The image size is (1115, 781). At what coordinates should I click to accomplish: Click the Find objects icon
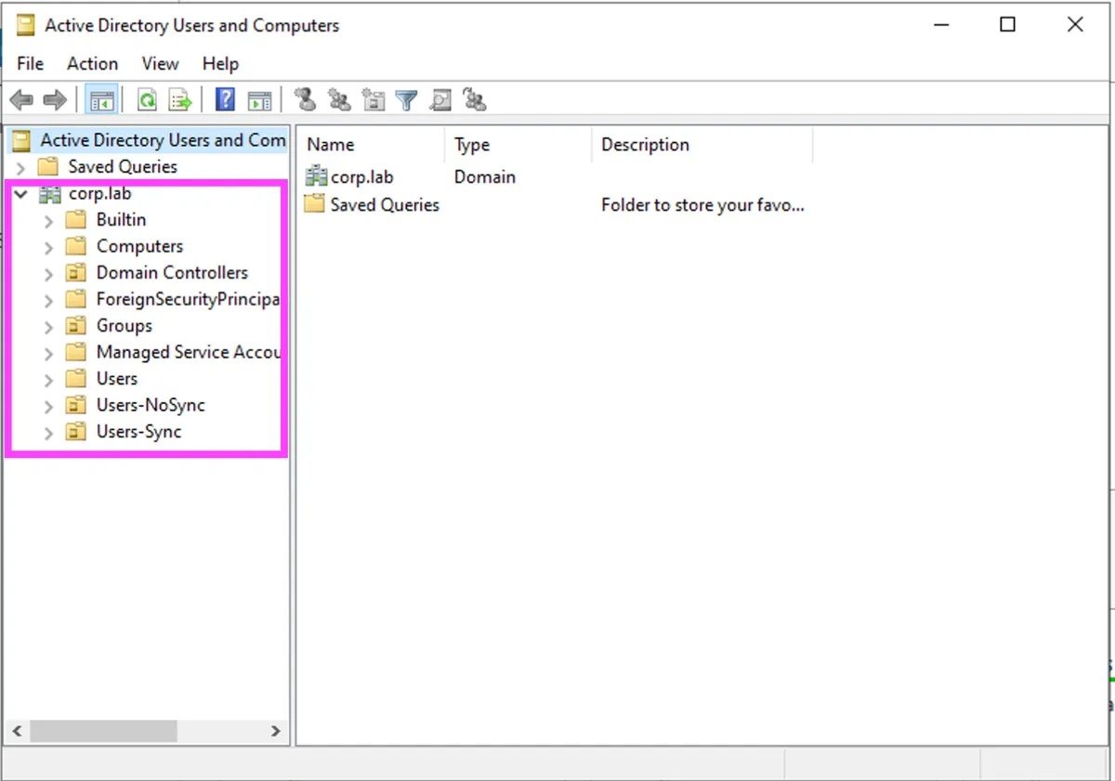pos(440,100)
